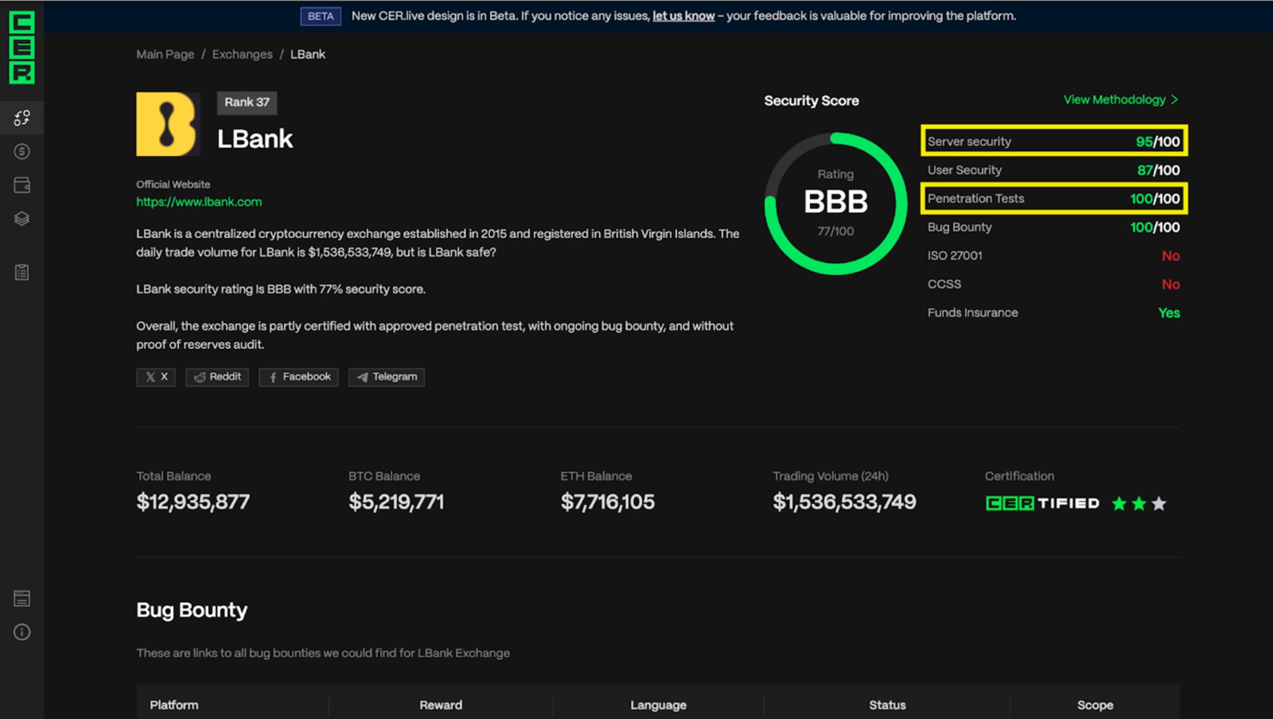Open the browser window sidebar icon

click(x=22, y=598)
